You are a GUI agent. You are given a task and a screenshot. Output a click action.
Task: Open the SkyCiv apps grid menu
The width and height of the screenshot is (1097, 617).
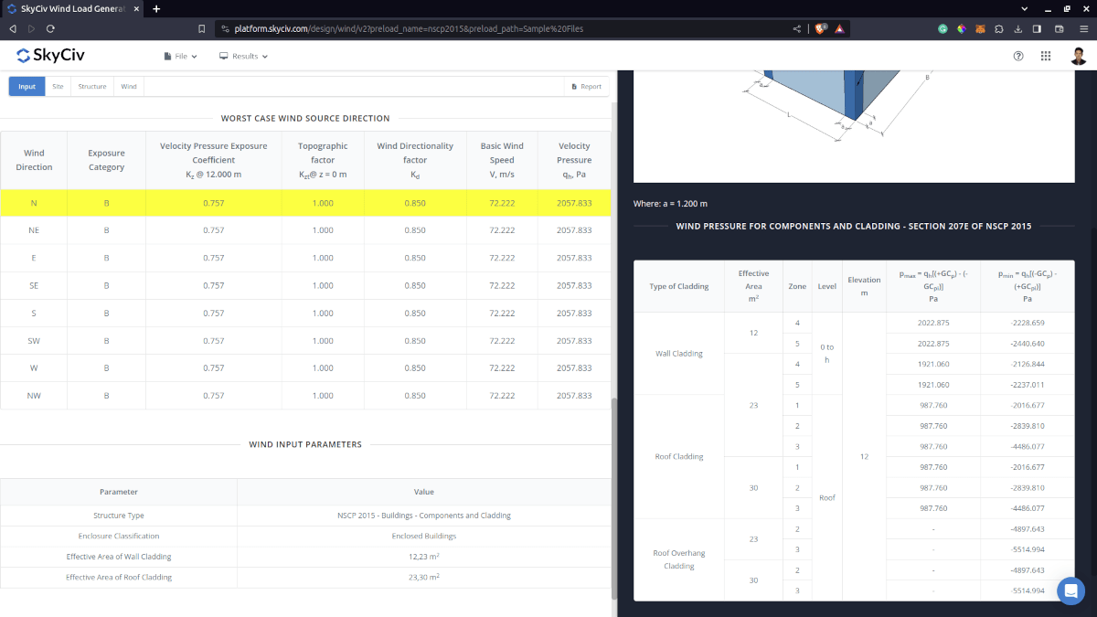click(1046, 56)
